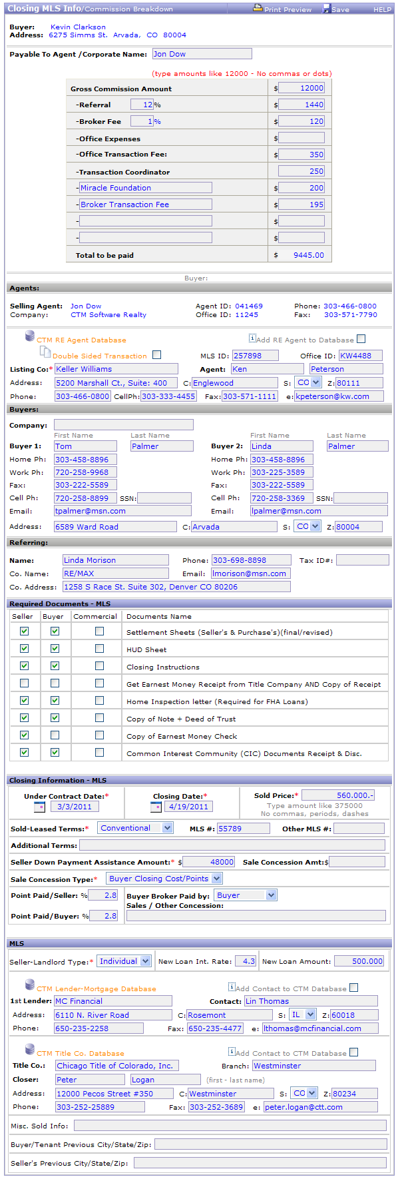Viewport: 398px width, 1179px height.
Task: Open Listing Co. state dropdown
Action: (309, 382)
